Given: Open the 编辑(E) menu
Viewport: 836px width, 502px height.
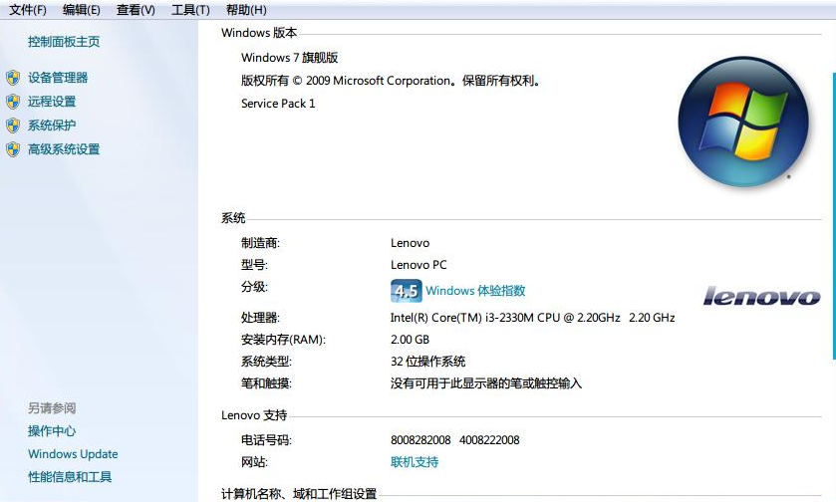Looking at the screenshot, I should tap(81, 10).
